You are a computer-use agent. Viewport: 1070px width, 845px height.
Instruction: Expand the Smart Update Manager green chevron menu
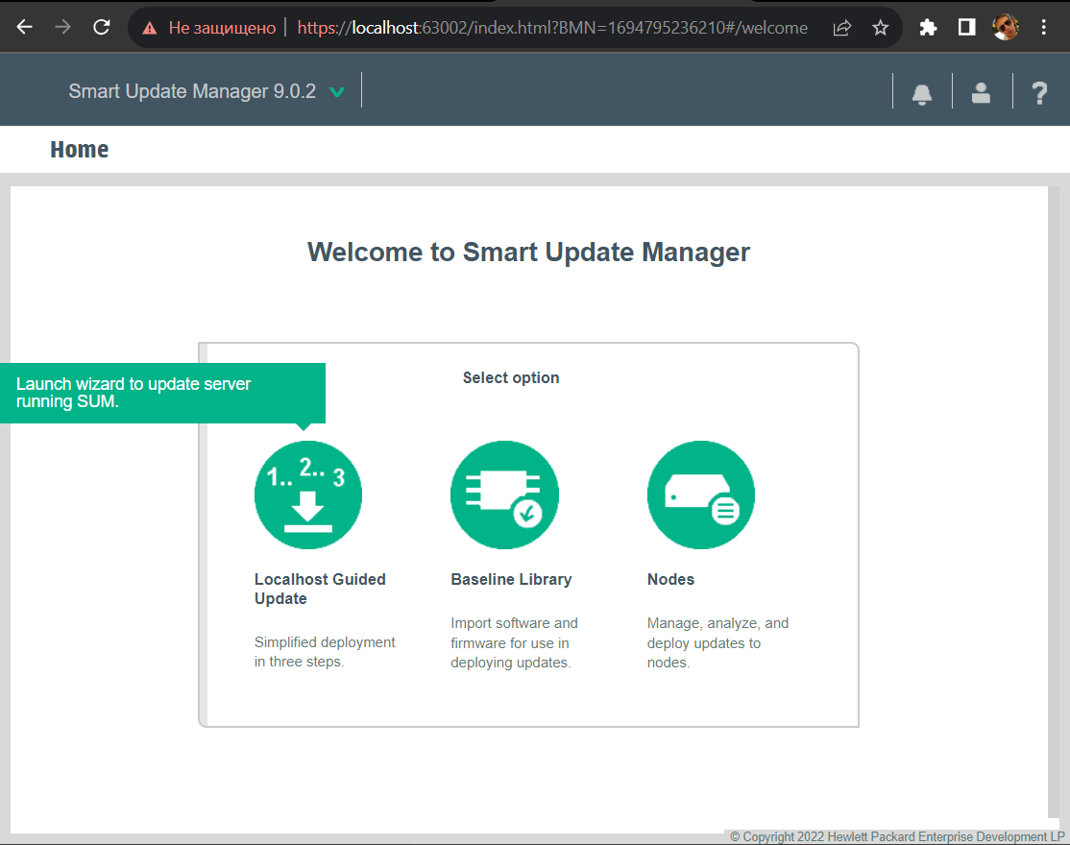[336, 92]
